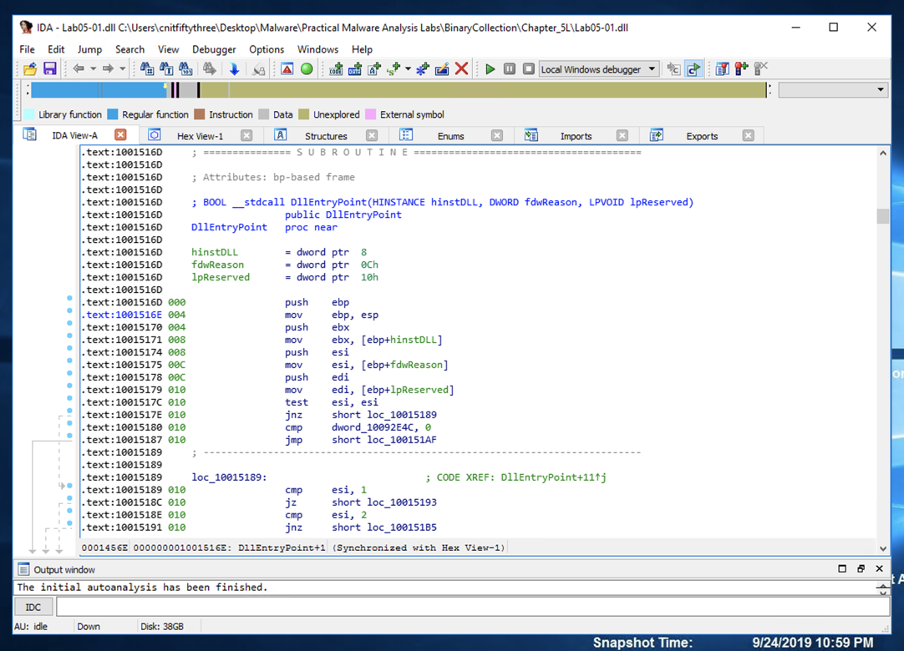The width and height of the screenshot is (904, 651).
Task: Click the red X delete icon
Action: pyautogui.click(x=461, y=69)
